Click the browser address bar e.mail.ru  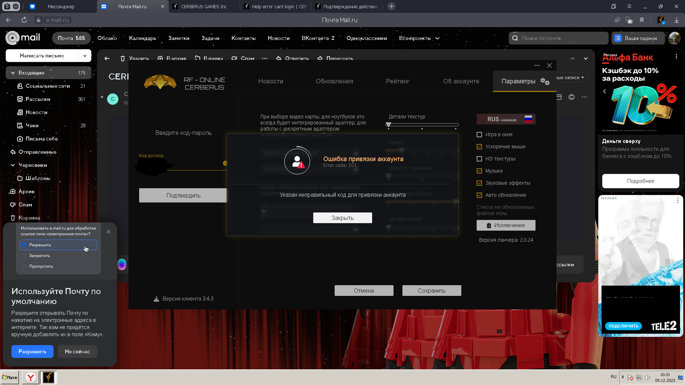click(57, 20)
